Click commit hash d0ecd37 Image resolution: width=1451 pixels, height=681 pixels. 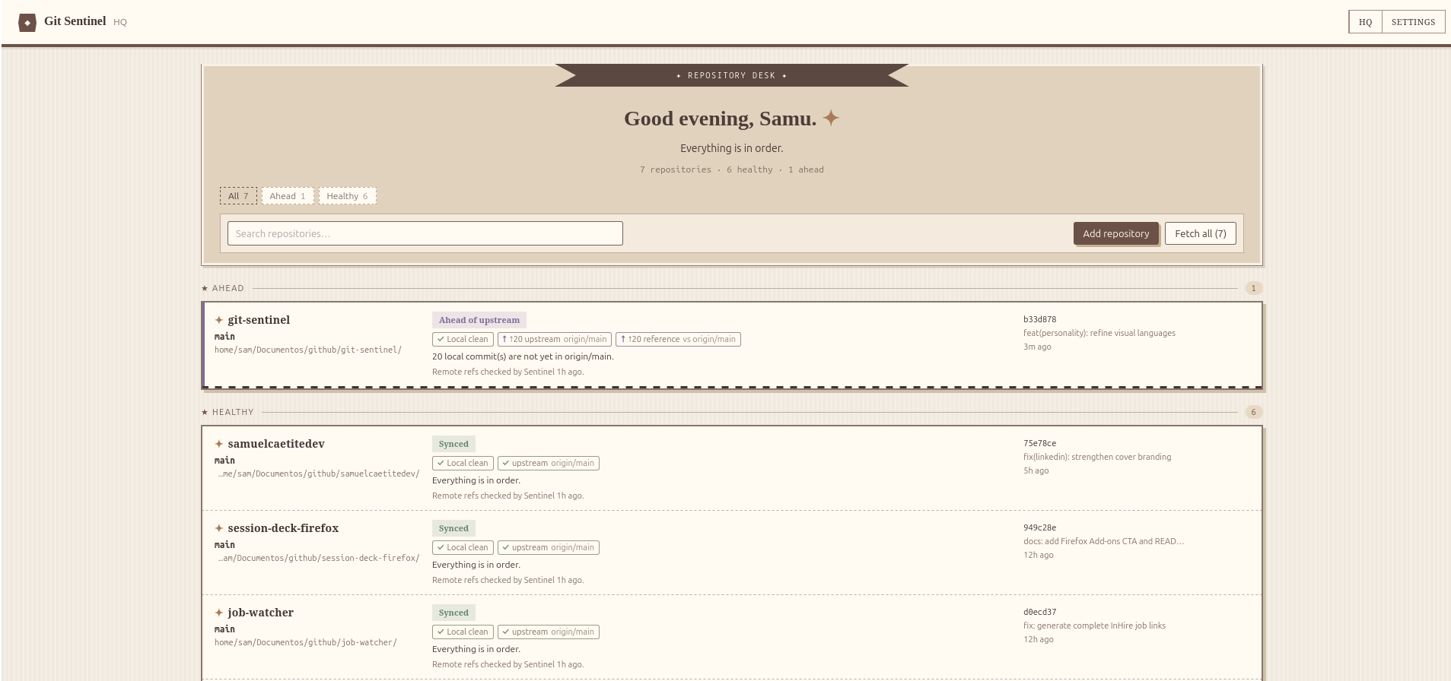pyautogui.click(x=1039, y=612)
